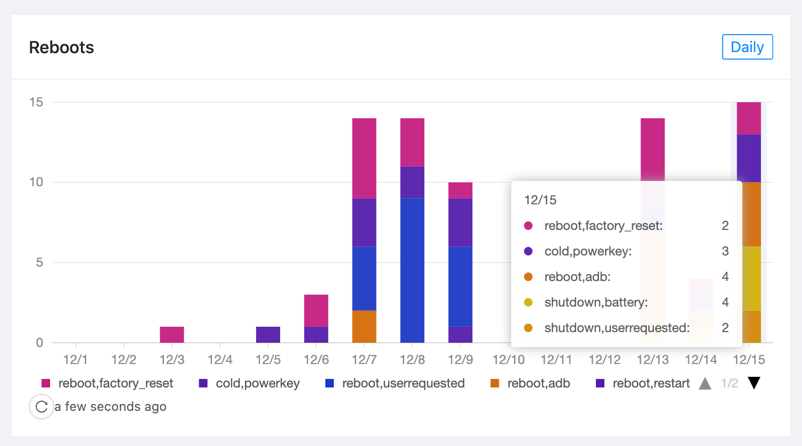Screen dimensions: 802x446
Task: Hide the reboot,restart legend series
Action: [x=651, y=383]
